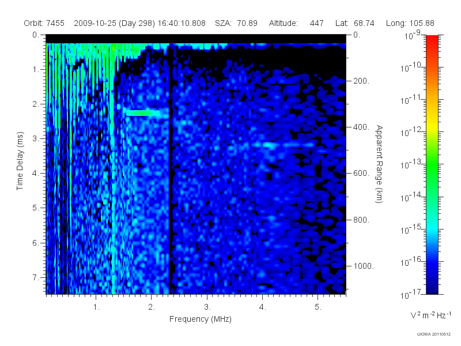Click the faint echo trace near 4 MHz
This screenshot has width=461, height=346.
click(282, 145)
